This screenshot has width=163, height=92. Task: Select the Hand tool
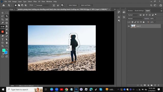point(7,43)
